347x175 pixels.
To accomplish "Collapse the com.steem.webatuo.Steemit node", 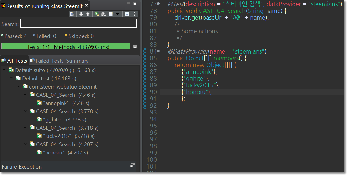I will 19,86.
